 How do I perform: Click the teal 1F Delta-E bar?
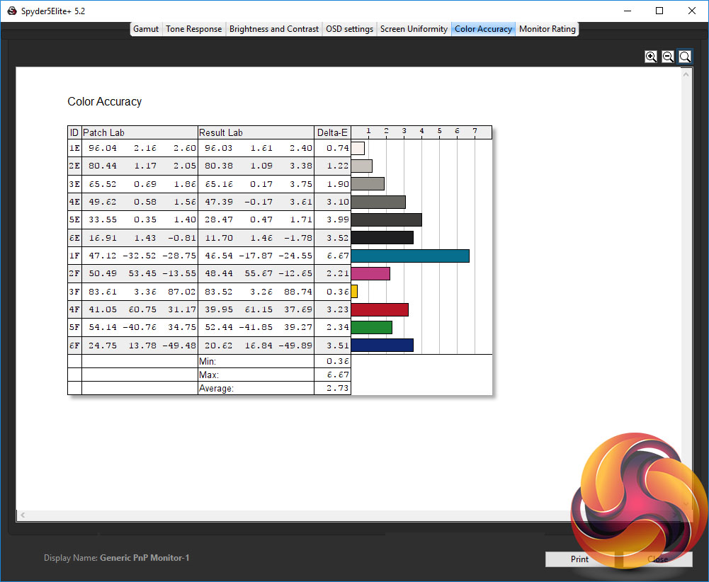click(409, 256)
